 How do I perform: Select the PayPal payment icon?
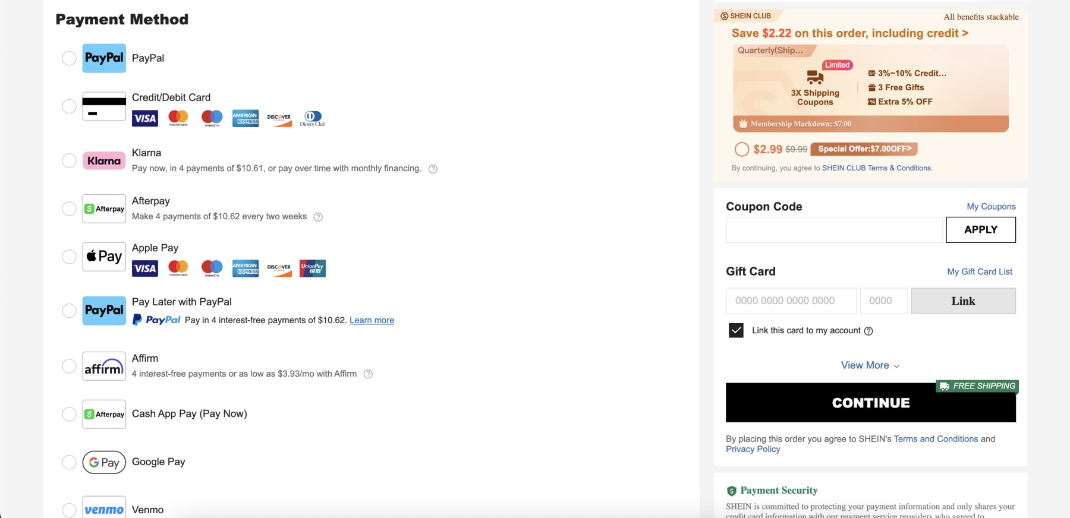(x=103, y=58)
